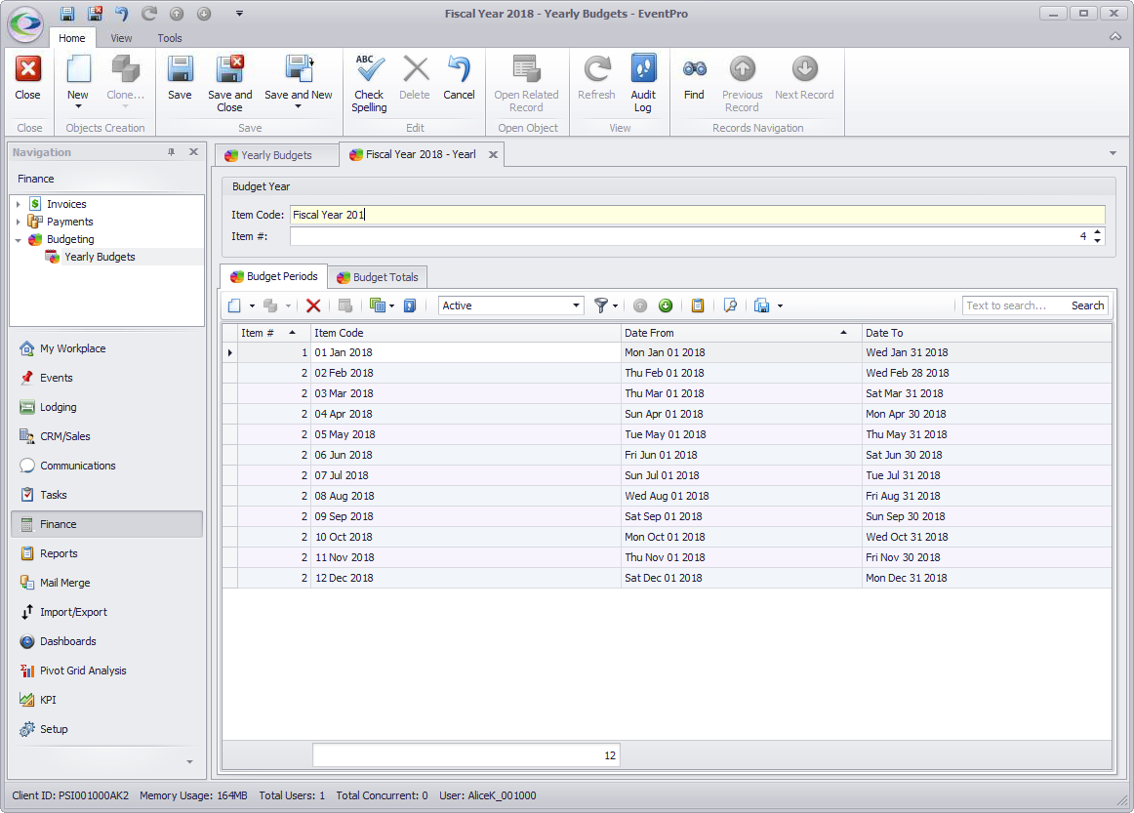Select the 06 Jun 2018 item code cell
This screenshot has height=813, width=1134.
click(466, 455)
